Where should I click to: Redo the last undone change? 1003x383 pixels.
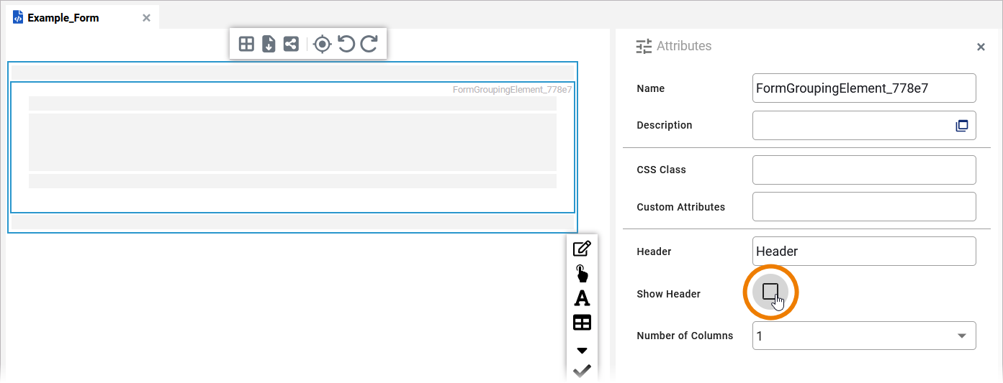(369, 45)
